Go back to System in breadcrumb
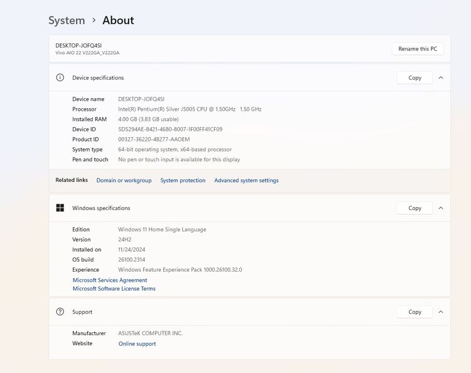This screenshot has height=373, width=471. click(x=67, y=20)
